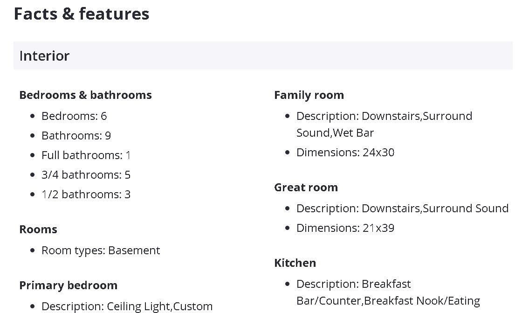Click the Facts & features heading

(82, 14)
